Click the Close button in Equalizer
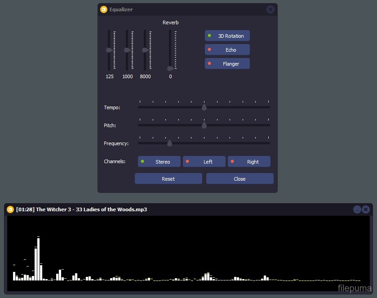 coord(240,179)
